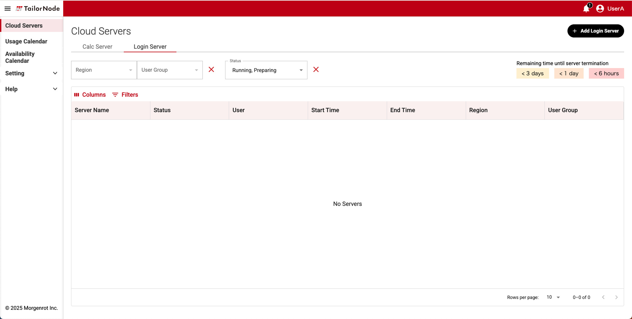632x319 pixels.
Task: Open the Status dropdown showing Running, Preparing
Action: click(266, 70)
